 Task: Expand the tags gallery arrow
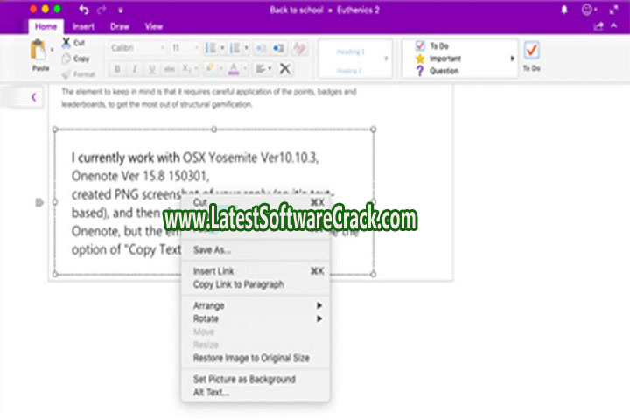[513, 59]
